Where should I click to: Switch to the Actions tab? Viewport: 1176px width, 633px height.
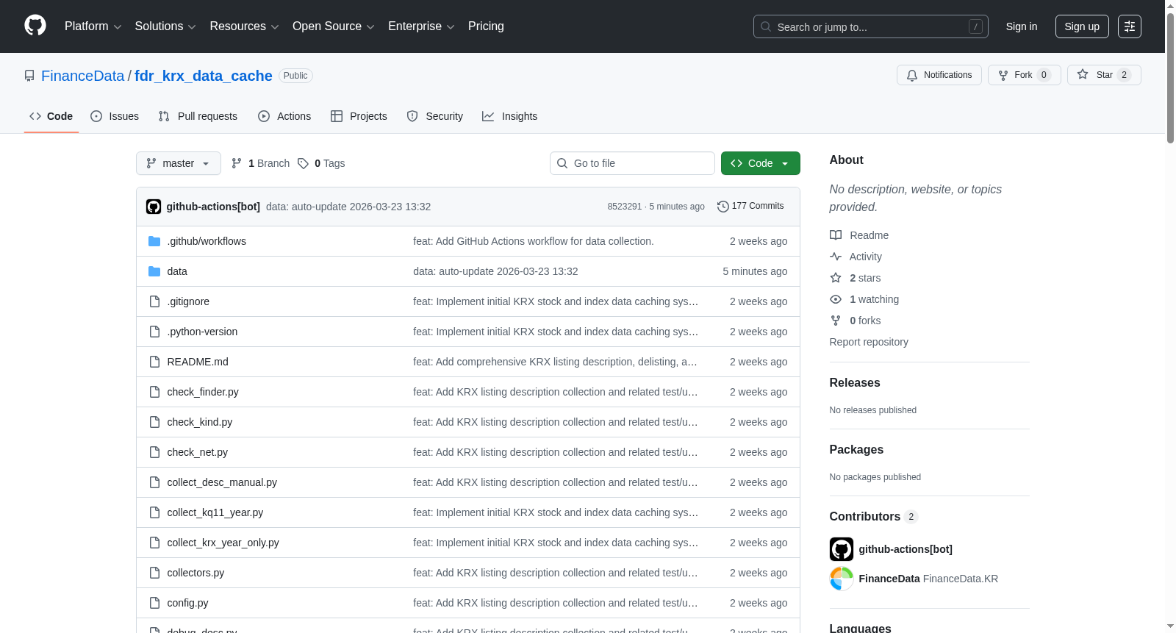[x=284, y=116]
